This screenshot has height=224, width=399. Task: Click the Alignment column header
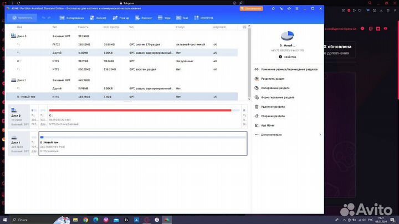(x=219, y=27)
